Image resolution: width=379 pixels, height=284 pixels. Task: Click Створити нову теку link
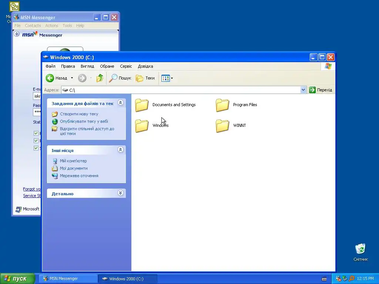click(79, 114)
